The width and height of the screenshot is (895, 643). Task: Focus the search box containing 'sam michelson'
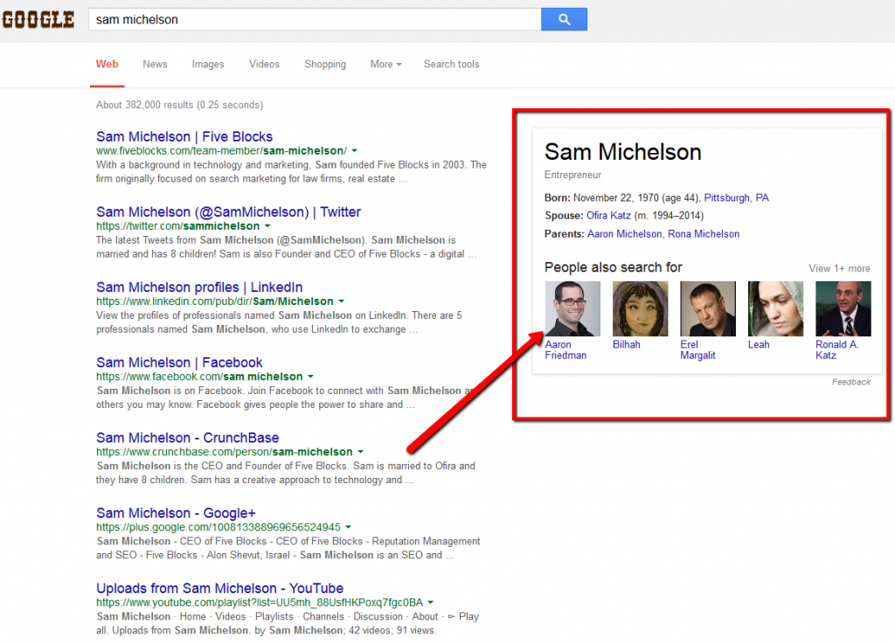(x=315, y=19)
